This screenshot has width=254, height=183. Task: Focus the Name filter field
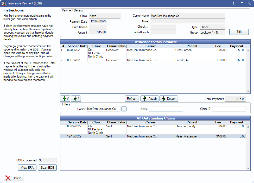[166, 109]
